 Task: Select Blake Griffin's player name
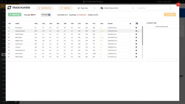[18, 37]
